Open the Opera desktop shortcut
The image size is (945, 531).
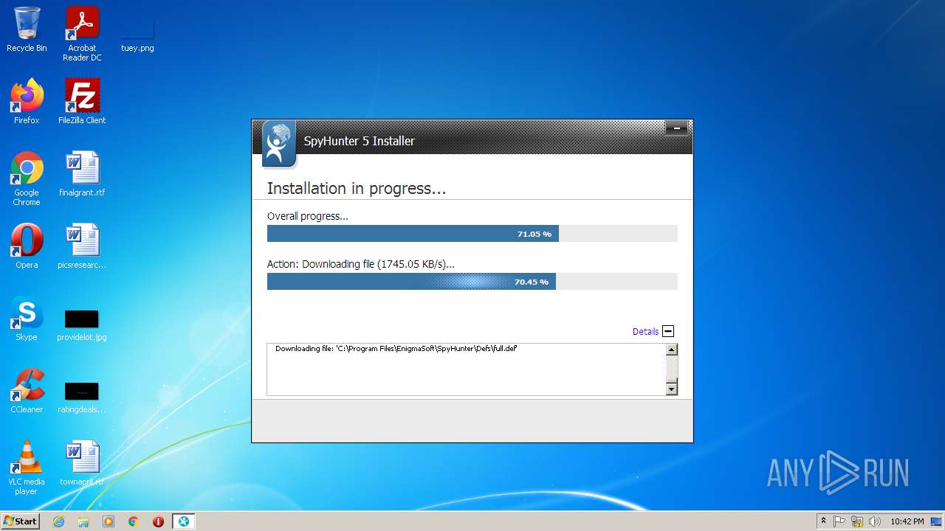click(x=27, y=246)
